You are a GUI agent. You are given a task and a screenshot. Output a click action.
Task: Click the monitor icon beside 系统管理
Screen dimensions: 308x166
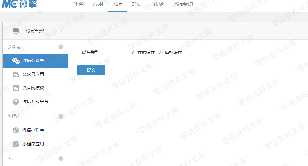[16, 31]
